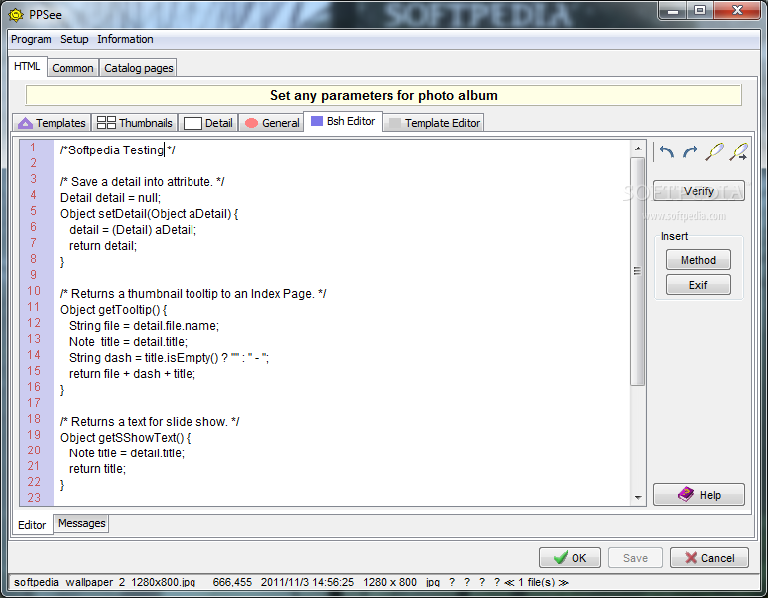
Task: Click the comment 'Returns a text for slide show.'
Action: (150, 422)
